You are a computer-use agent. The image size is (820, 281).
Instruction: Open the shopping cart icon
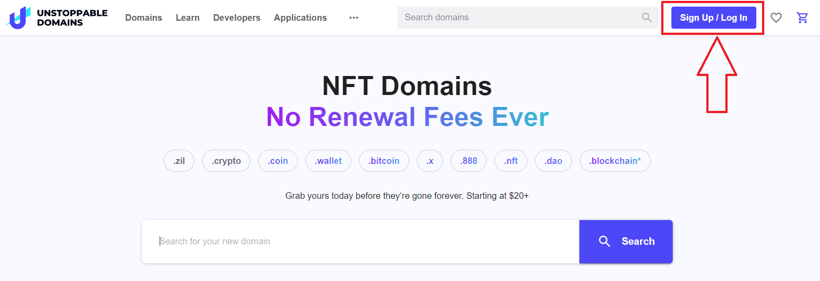pyautogui.click(x=802, y=18)
